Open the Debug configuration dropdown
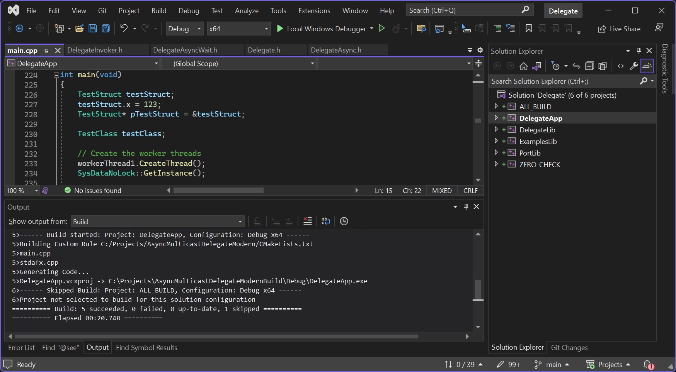The height and width of the screenshot is (372, 676). tap(184, 29)
